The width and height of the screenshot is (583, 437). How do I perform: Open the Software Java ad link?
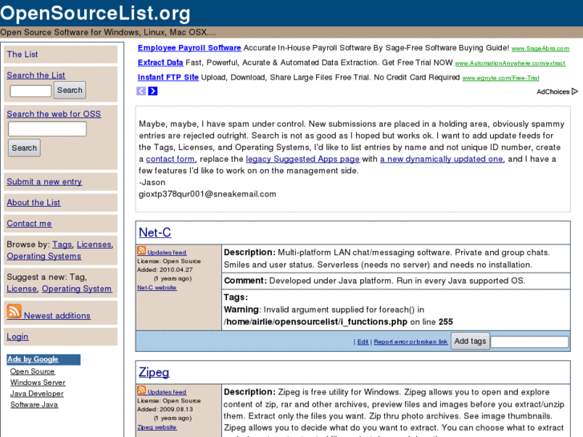click(34, 405)
